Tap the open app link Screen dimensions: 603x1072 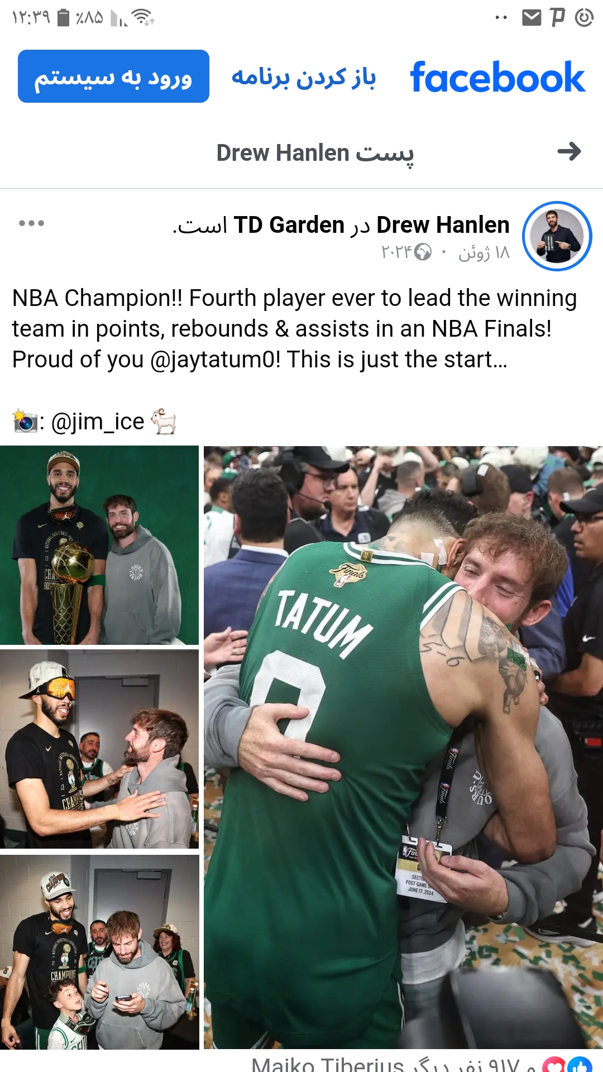coord(304,77)
